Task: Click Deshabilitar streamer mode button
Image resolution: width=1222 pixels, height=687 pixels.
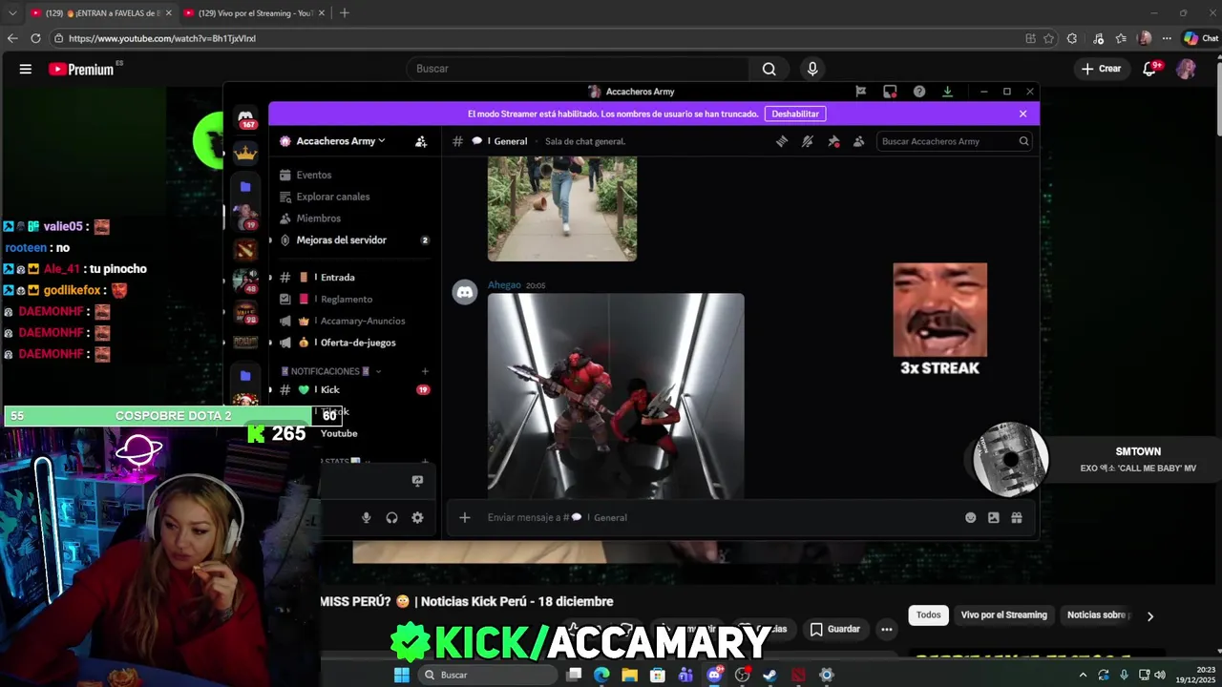Action: pyautogui.click(x=795, y=114)
